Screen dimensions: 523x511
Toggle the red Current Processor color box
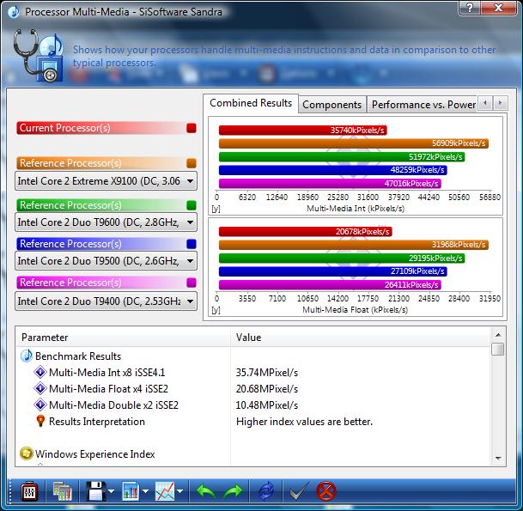click(192, 128)
